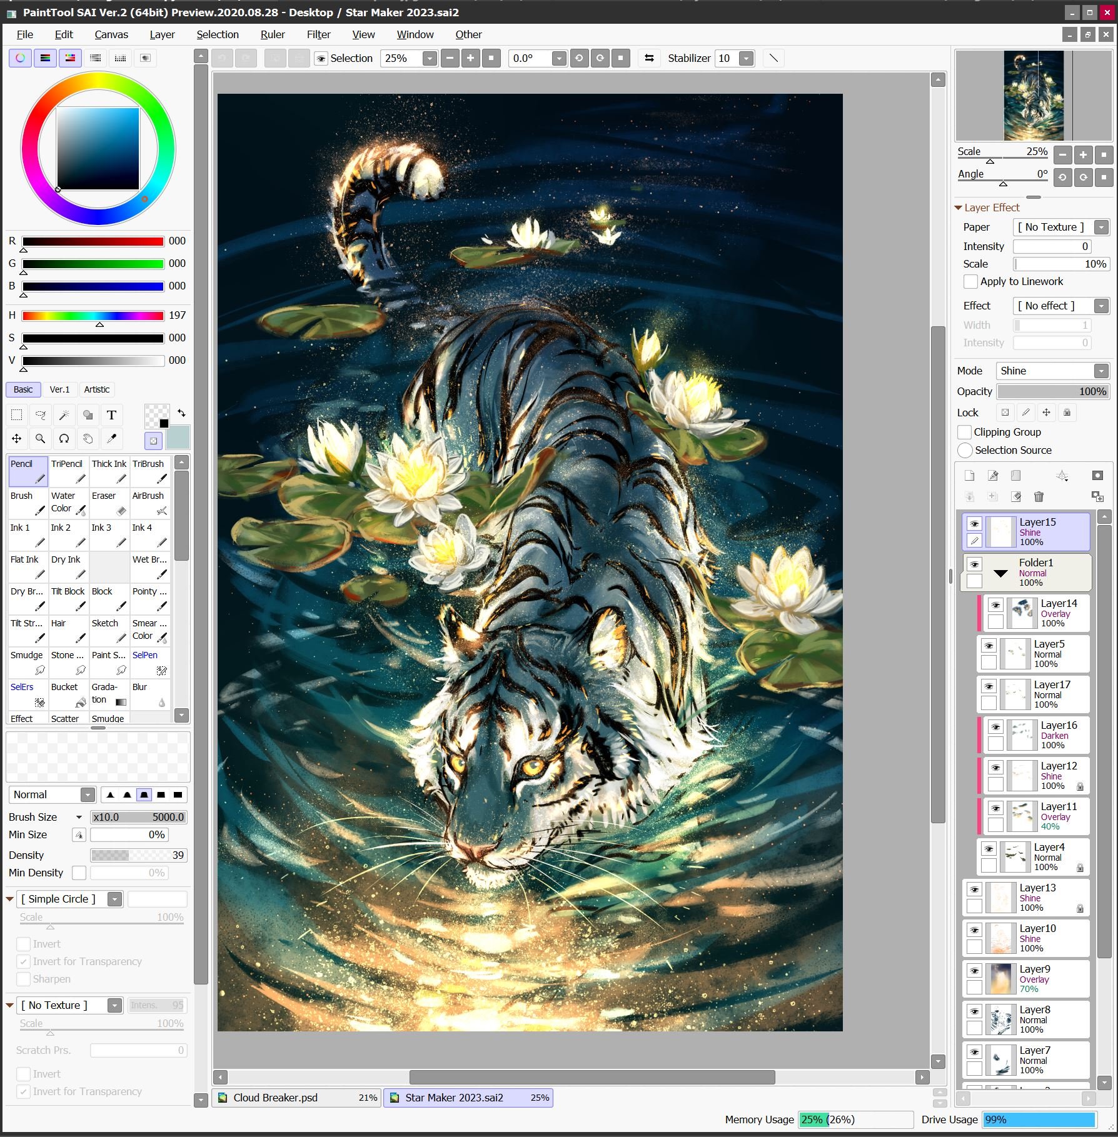
Task: Select the Hand pan tool
Action: pyautogui.click(x=88, y=439)
